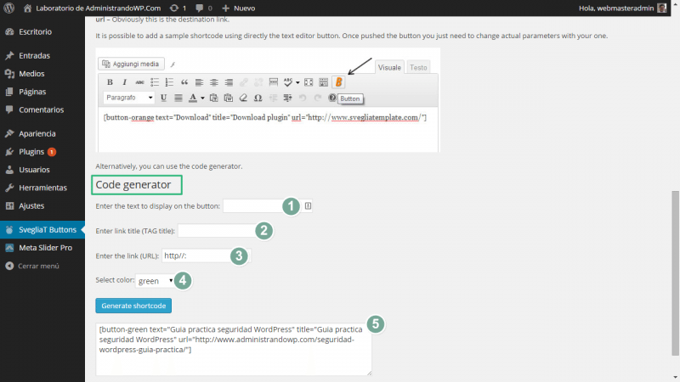The image size is (680, 382).
Task: Click the orange SvegliaT button icon
Action: 338,81
